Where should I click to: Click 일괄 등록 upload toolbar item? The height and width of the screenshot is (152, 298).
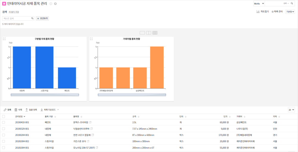point(31,110)
